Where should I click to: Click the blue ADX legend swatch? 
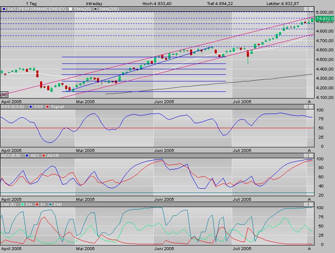(x=27, y=156)
